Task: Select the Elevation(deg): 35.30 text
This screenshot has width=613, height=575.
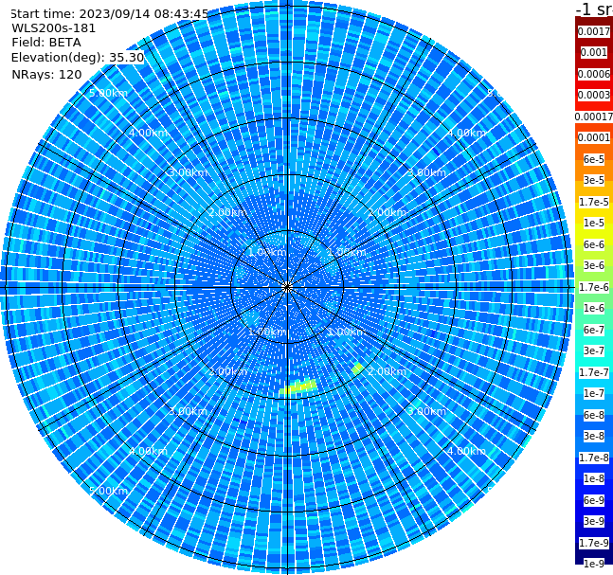Action: click(x=78, y=58)
